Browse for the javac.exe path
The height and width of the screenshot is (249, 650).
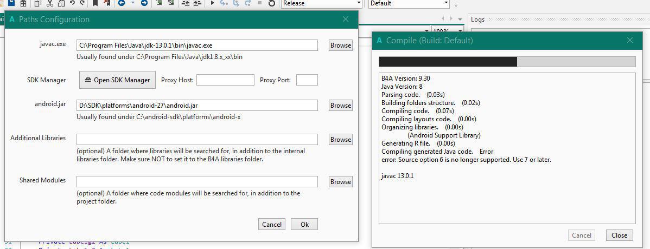(340, 45)
